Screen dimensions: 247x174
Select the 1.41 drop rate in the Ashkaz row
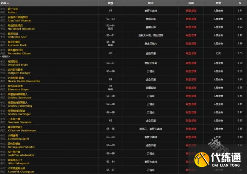point(240,11)
